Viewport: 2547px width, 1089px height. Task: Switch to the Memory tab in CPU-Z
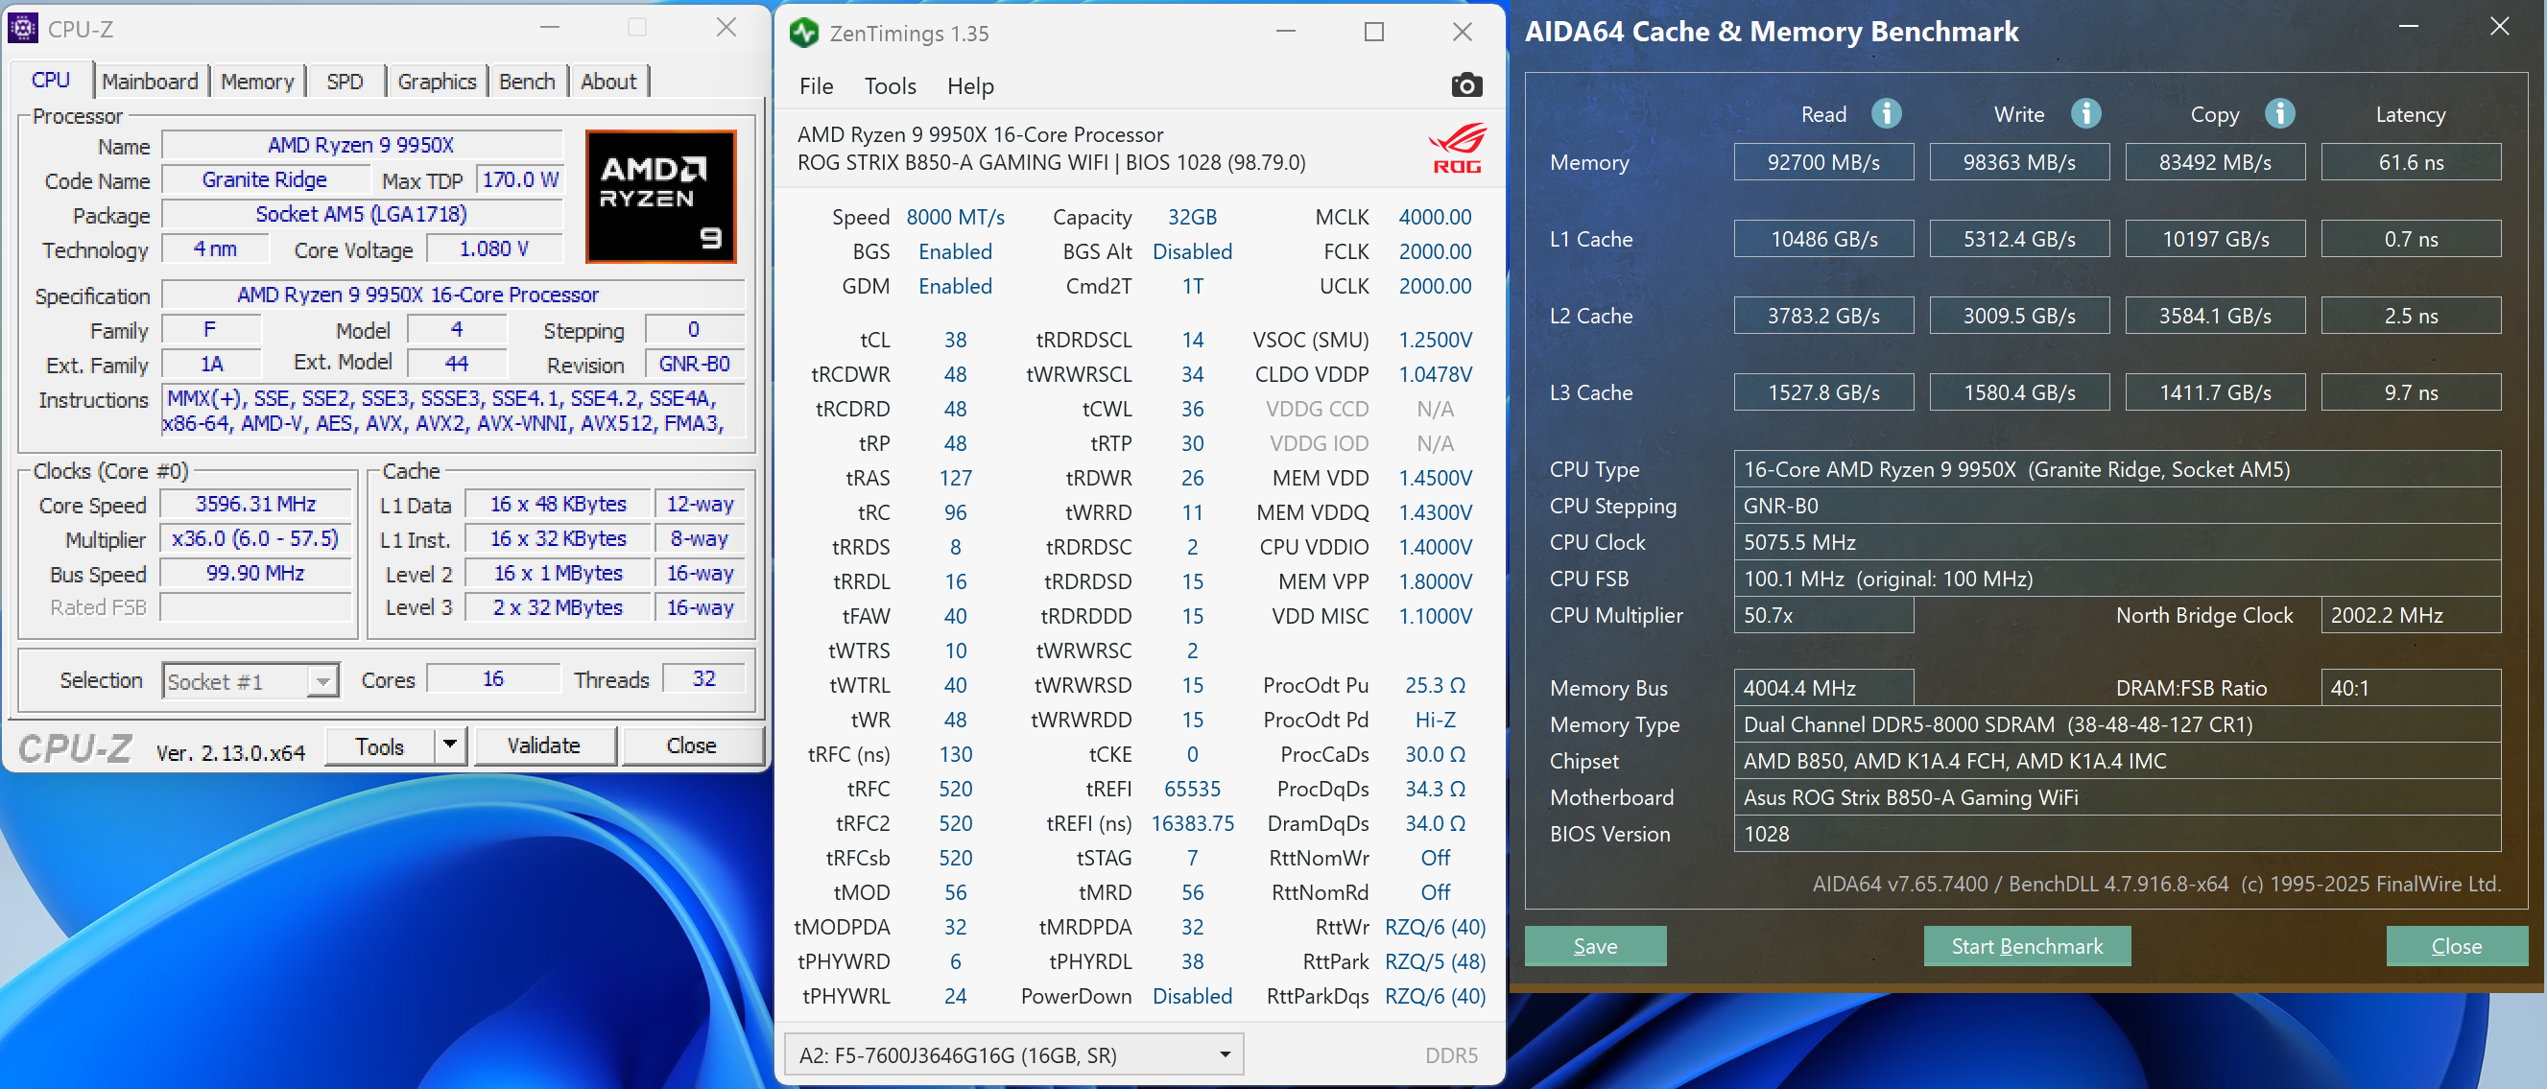pyautogui.click(x=257, y=81)
